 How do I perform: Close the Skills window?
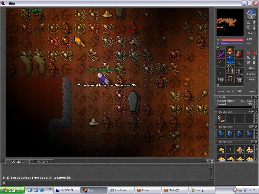coord(256,97)
